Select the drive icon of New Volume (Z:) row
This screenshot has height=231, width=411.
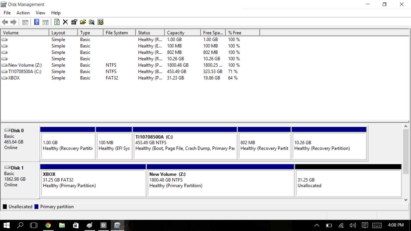(5, 65)
